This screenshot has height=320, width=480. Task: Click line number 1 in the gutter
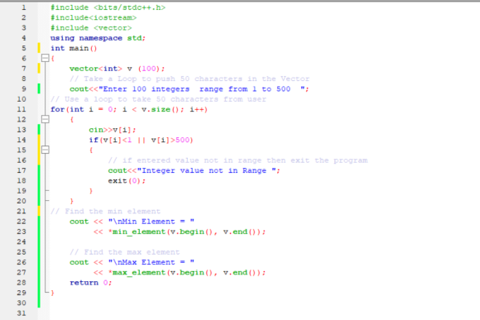23,7
